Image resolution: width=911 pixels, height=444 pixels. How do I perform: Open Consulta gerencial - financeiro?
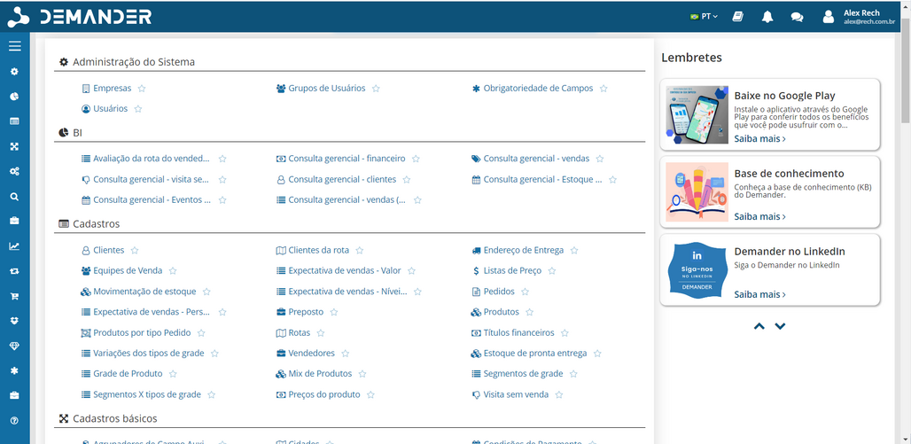click(346, 158)
